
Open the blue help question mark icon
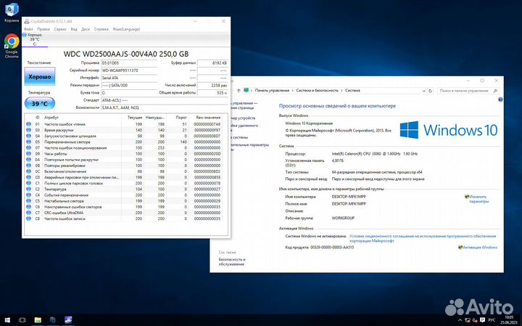500,99
